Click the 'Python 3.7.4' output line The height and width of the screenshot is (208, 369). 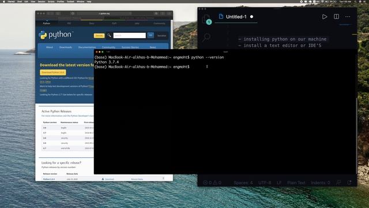(107, 62)
